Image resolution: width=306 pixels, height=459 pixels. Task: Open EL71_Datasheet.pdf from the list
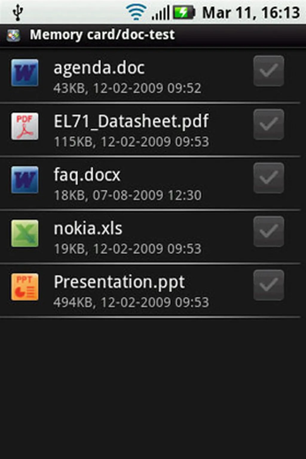(131, 122)
